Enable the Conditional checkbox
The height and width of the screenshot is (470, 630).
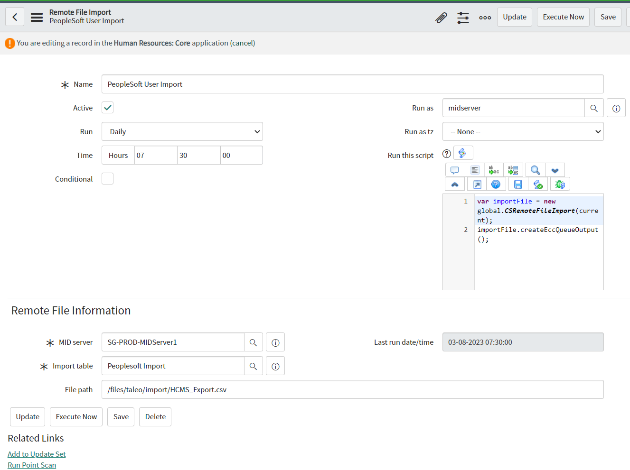tap(108, 179)
